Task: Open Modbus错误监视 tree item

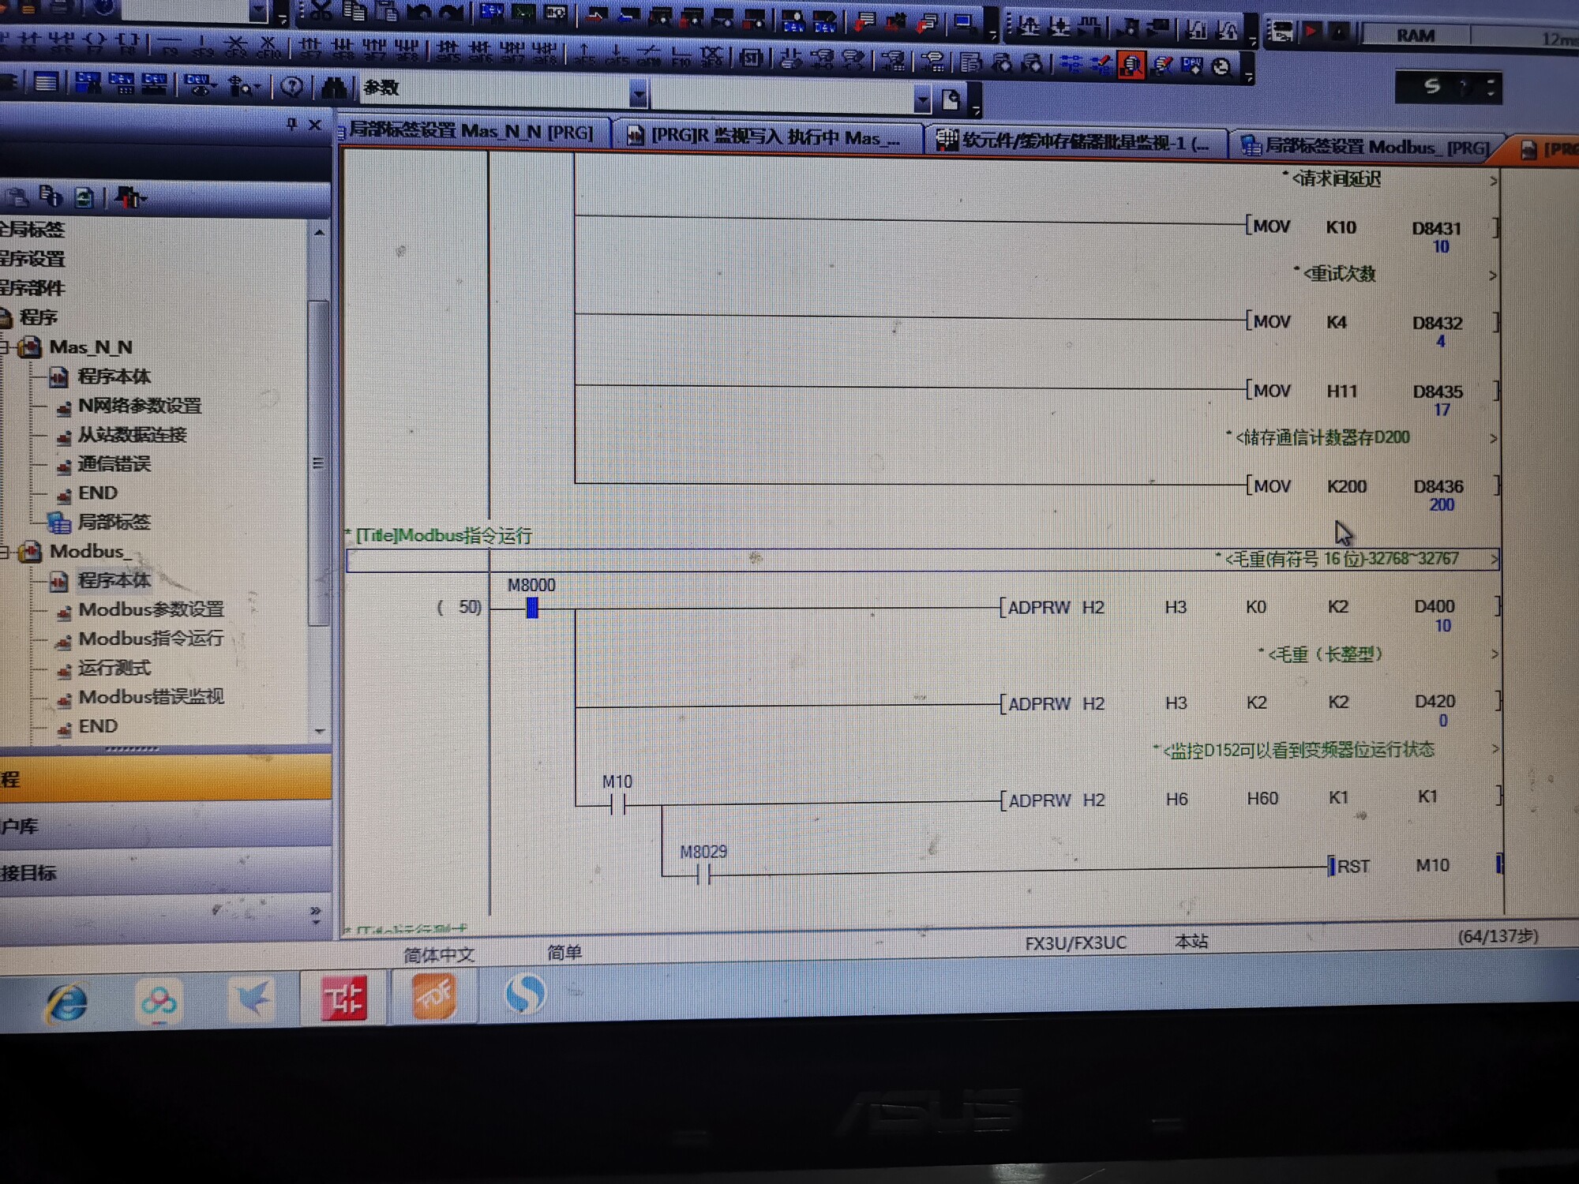Action: pos(150,697)
